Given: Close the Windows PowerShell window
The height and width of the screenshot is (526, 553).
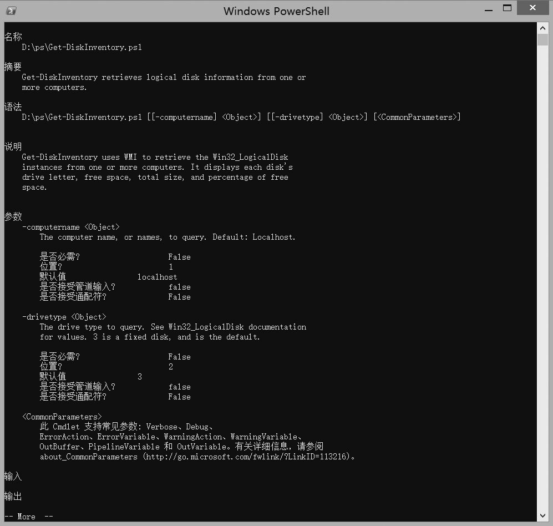Looking at the screenshot, I should coord(532,8).
